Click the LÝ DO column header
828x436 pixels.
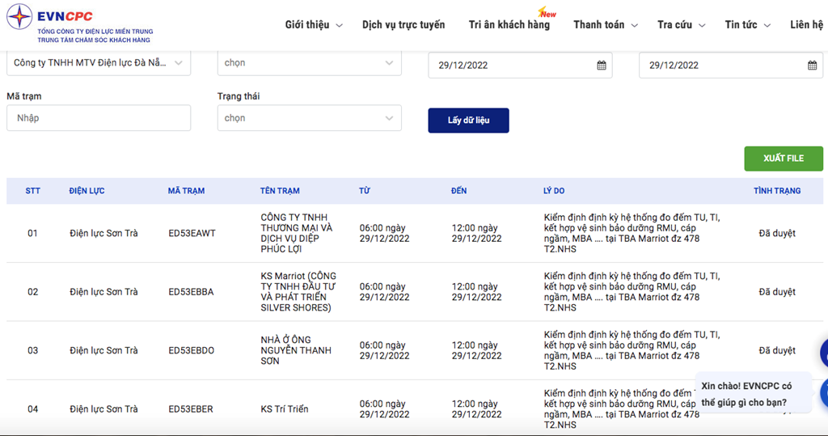pos(554,191)
